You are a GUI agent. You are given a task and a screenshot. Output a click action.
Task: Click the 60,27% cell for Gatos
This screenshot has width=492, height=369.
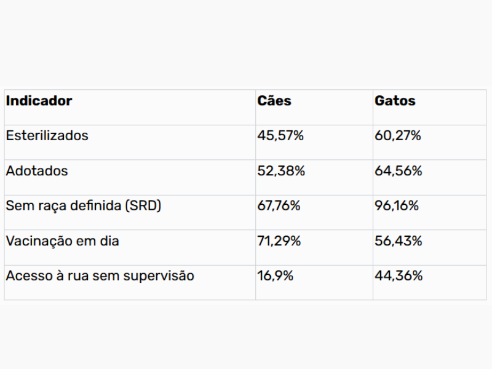[398, 136]
